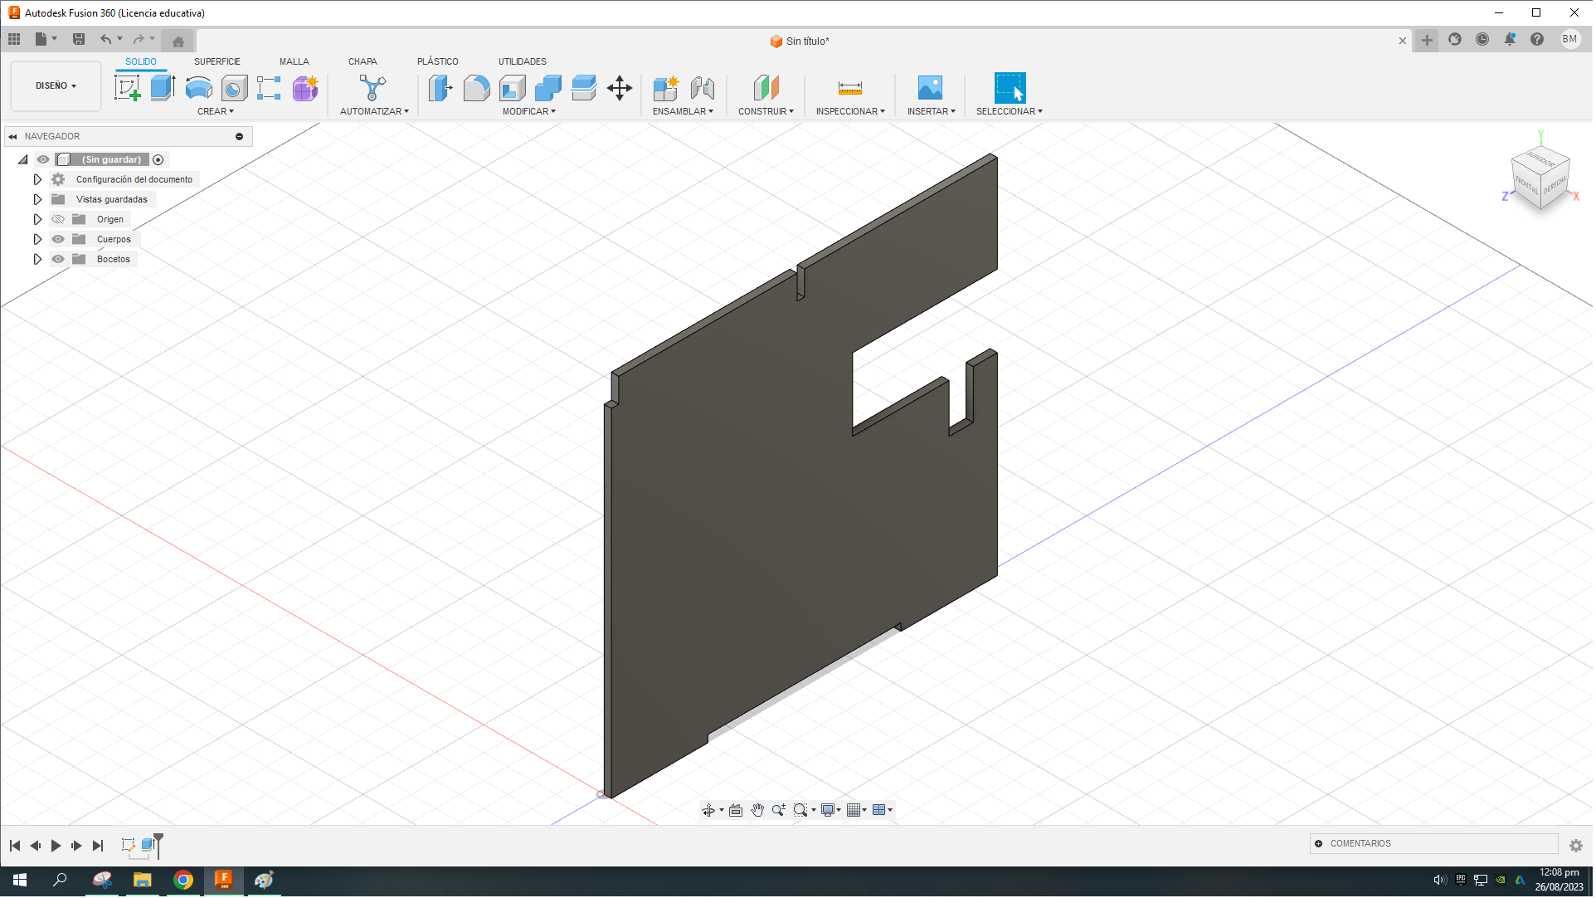Screen dimensions: 1596x898
Task: Select the Revolve tool icon
Action: pos(198,88)
